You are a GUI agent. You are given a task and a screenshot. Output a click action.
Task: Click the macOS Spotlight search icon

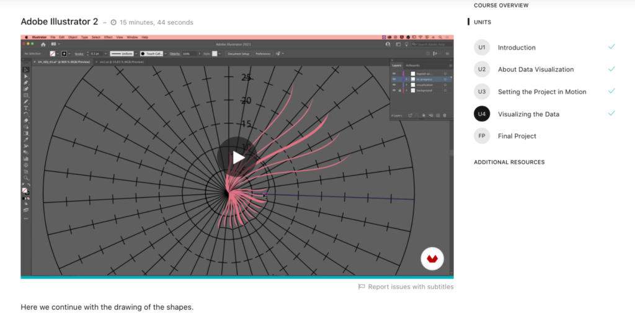[x=440, y=37]
